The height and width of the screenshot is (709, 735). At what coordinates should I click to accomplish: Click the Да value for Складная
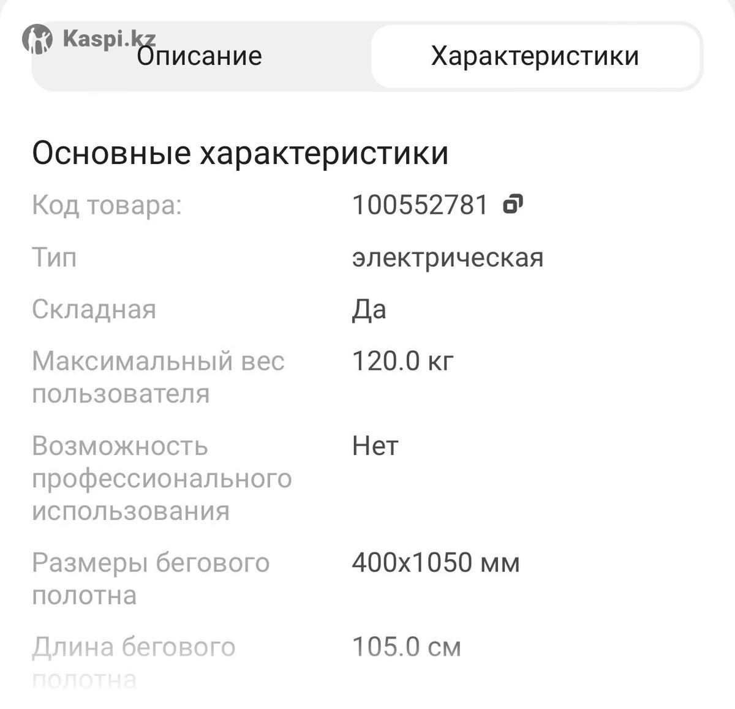369,309
